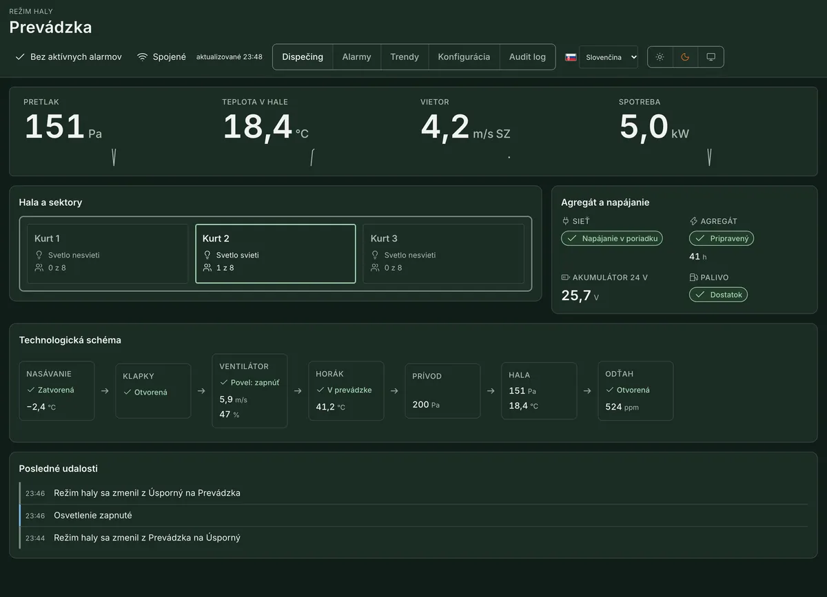The width and height of the screenshot is (827, 597).
Task: Click the KLAPKY schema block
Action: pos(153,390)
